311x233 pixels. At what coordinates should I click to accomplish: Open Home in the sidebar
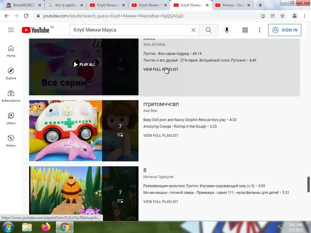[x=11, y=51]
